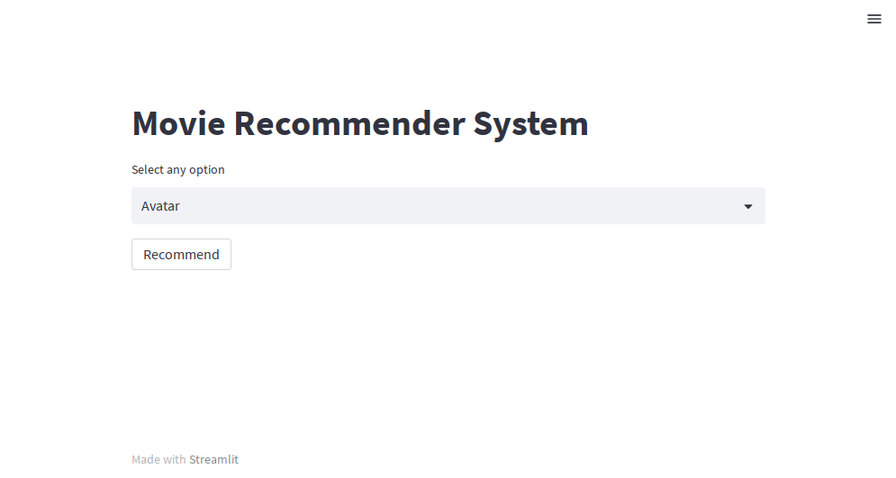
Task: Click the word "Movie" in the title
Action: coord(178,123)
